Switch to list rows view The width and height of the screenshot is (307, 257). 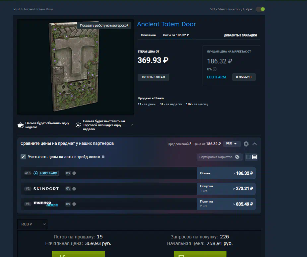(254, 157)
